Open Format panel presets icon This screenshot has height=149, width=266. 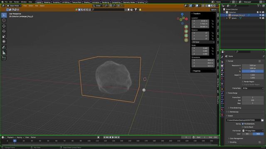260,61
